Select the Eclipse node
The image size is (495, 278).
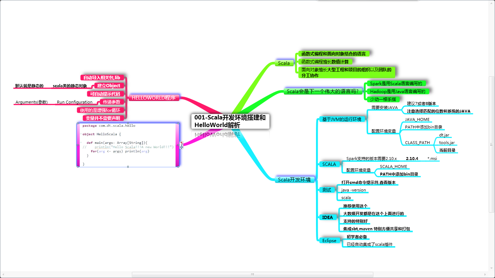pyautogui.click(x=329, y=241)
